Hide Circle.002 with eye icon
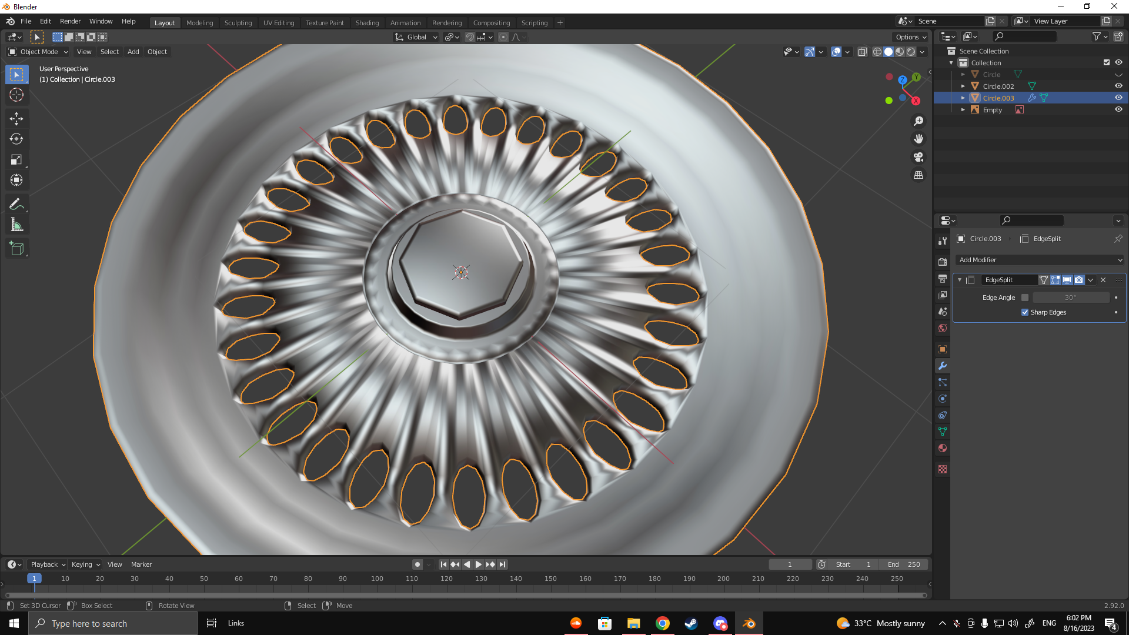The width and height of the screenshot is (1129, 635). (1118, 86)
